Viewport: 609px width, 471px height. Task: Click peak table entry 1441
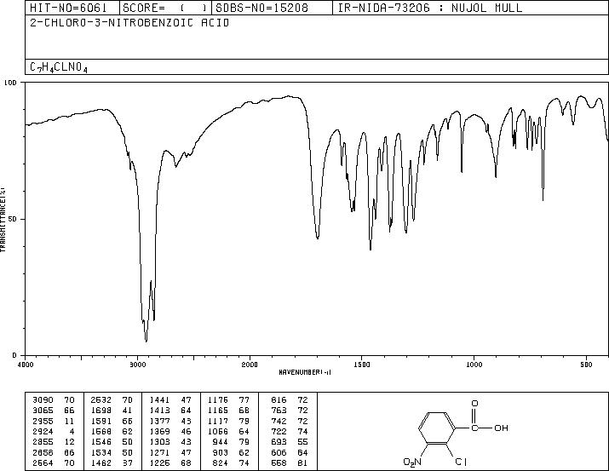[x=159, y=400]
